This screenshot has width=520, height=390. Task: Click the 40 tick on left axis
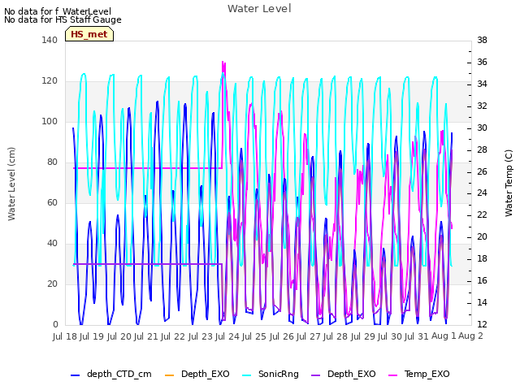pyautogui.click(x=52, y=244)
